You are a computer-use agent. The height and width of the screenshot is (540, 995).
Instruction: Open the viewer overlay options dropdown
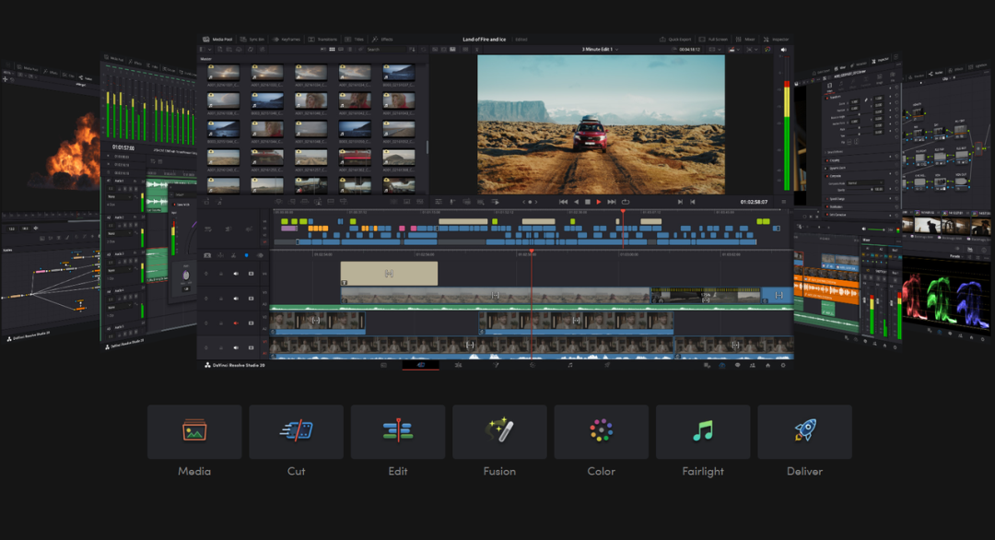coord(714,50)
